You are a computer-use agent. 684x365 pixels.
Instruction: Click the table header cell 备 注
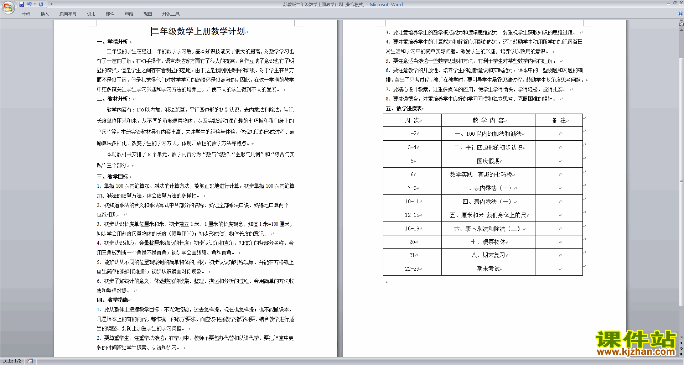point(559,120)
